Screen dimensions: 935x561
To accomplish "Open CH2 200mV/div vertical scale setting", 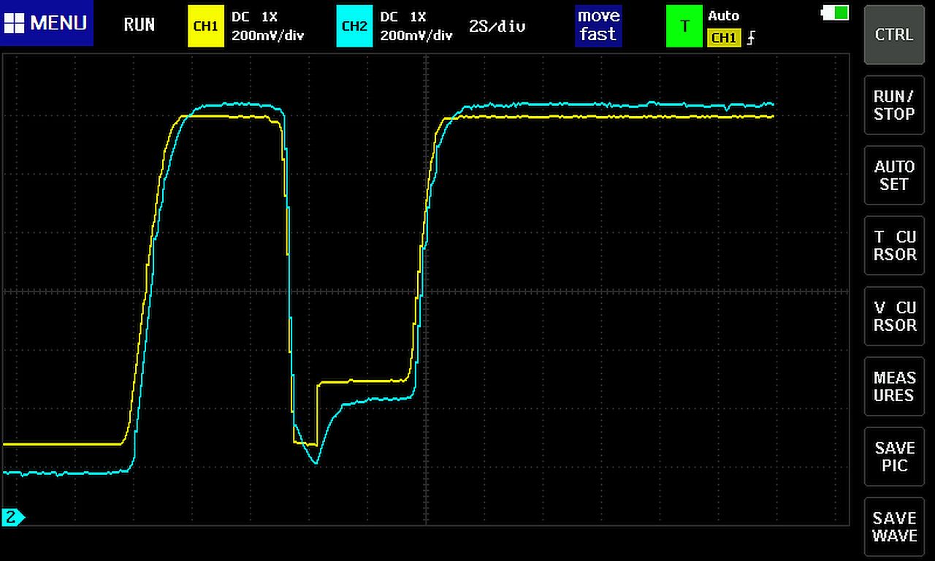I will point(416,35).
